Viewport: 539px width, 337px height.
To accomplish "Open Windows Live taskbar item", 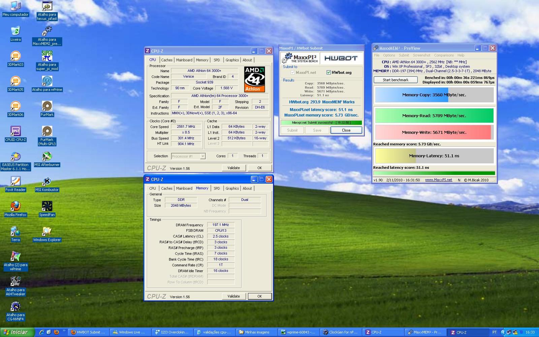I will tap(130, 332).
